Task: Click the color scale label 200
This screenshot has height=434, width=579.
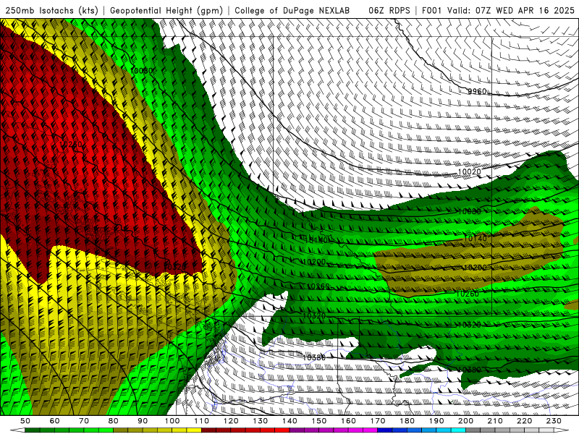Action: [x=466, y=421]
